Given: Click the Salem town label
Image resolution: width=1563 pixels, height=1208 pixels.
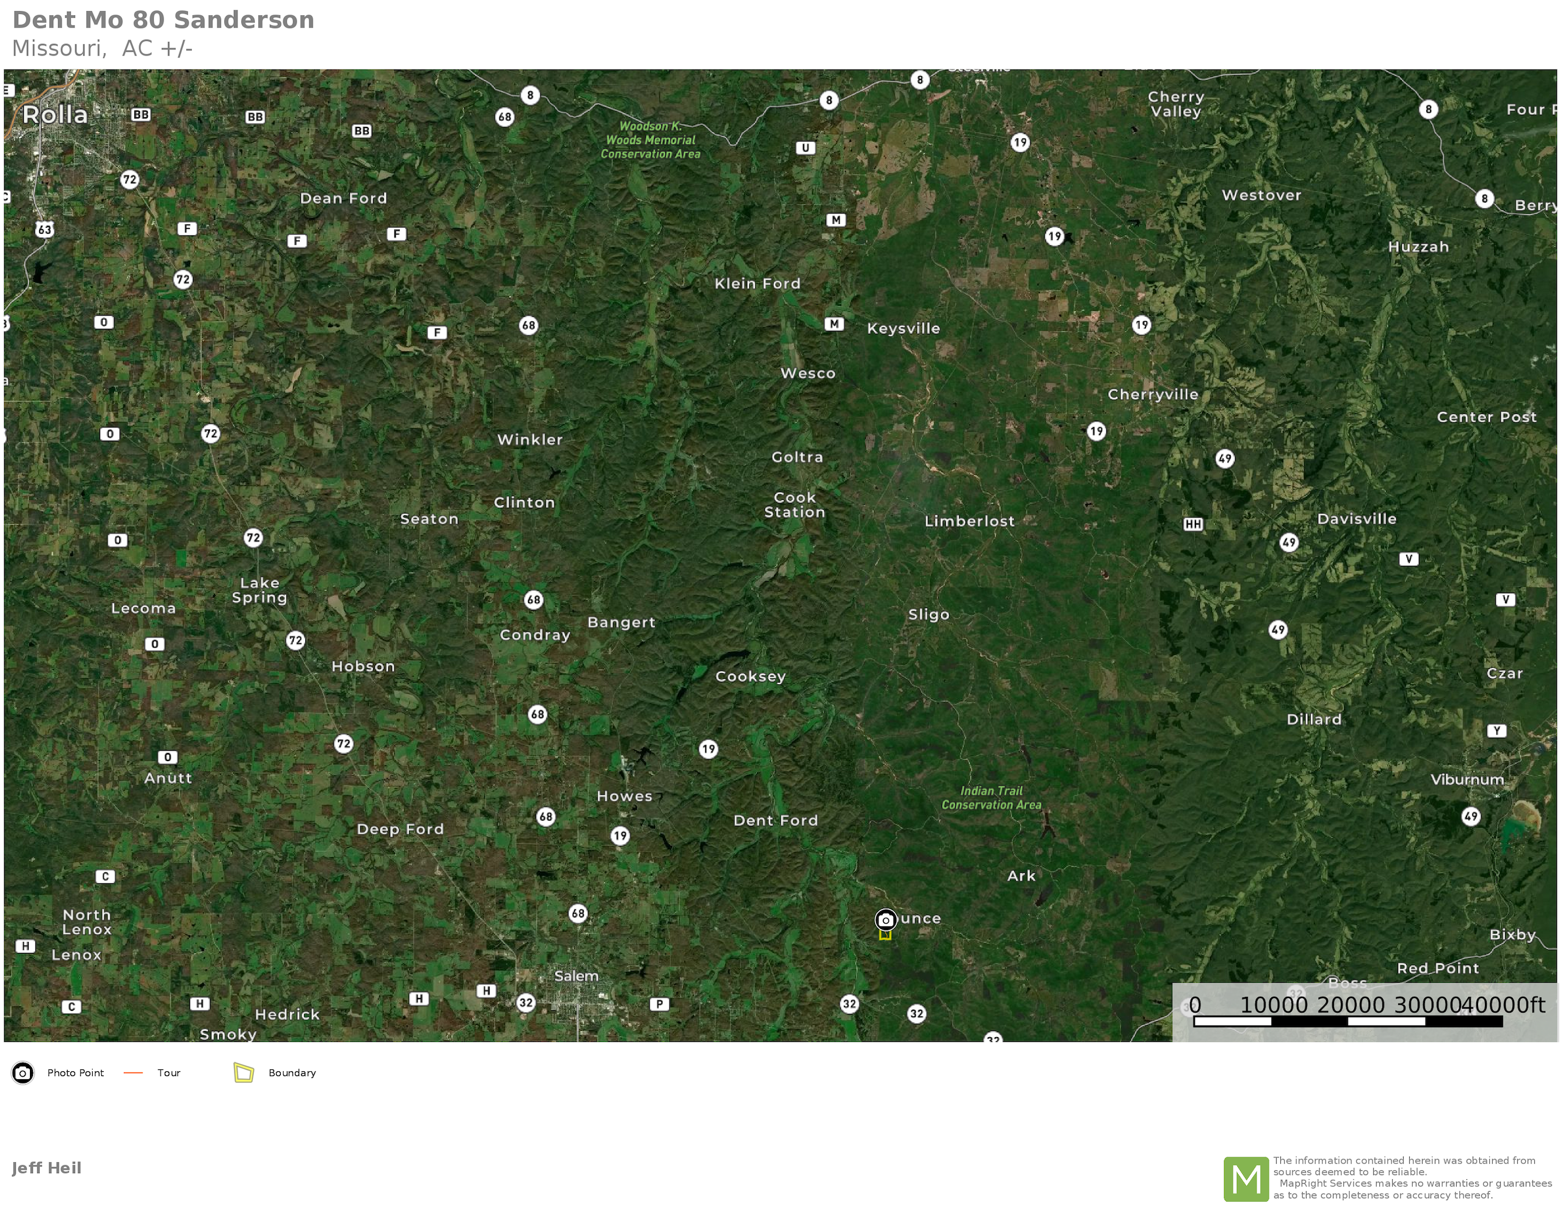Looking at the screenshot, I should (x=576, y=976).
